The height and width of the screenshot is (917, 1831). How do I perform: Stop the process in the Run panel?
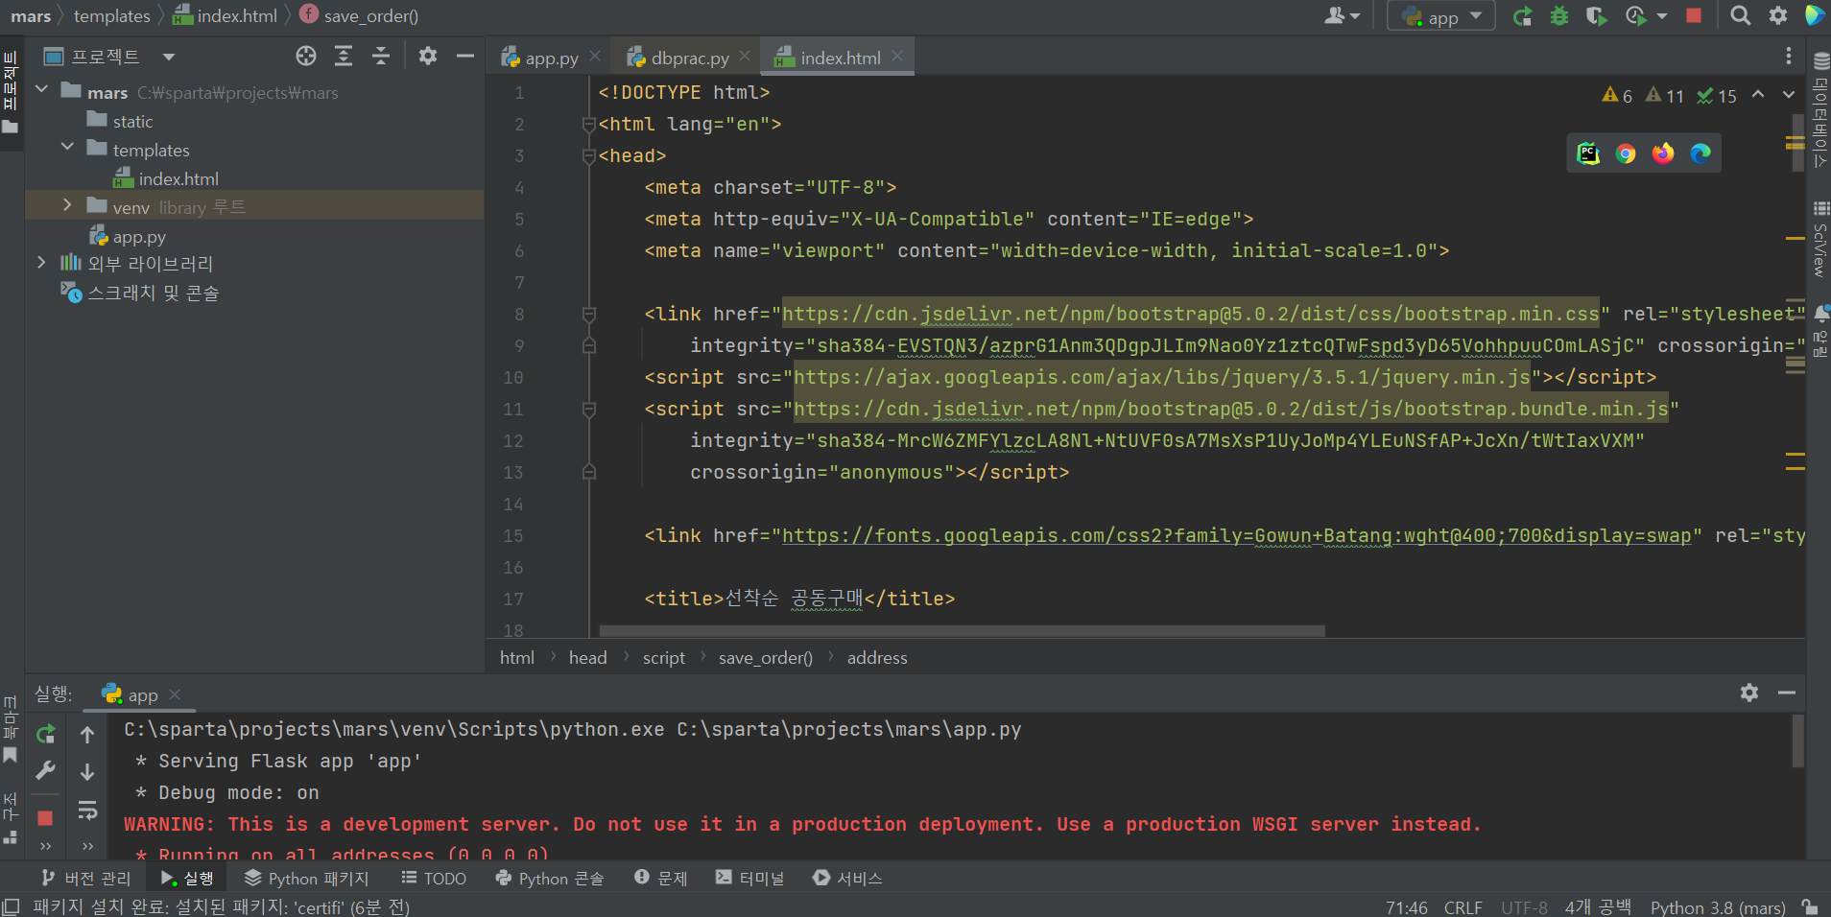click(x=45, y=818)
